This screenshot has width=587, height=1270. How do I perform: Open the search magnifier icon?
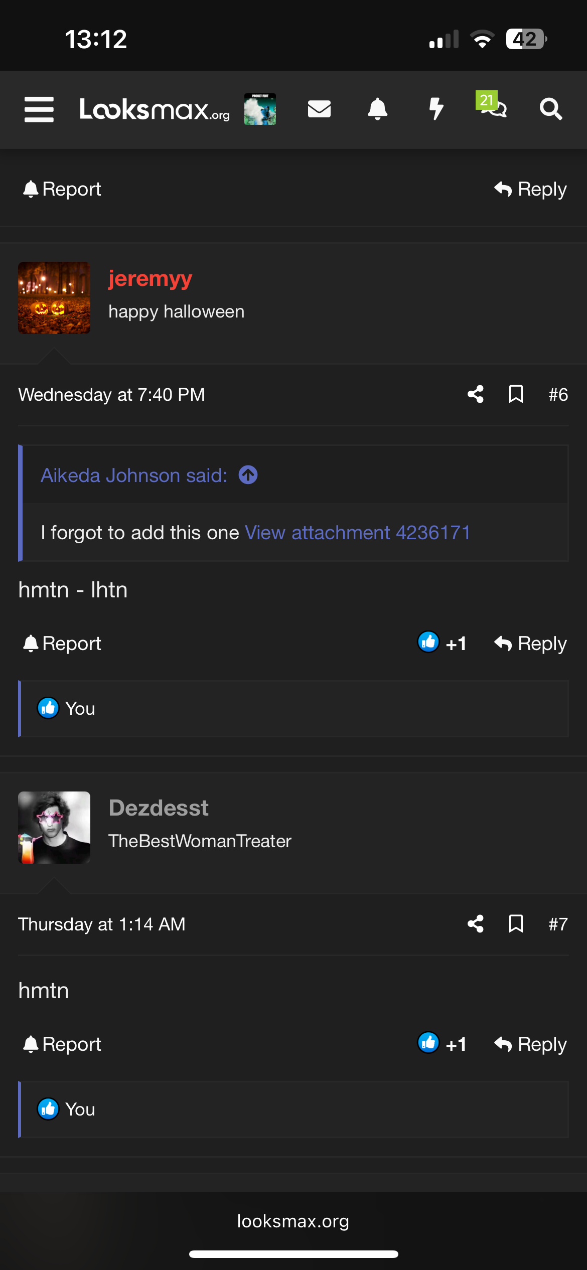(550, 109)
